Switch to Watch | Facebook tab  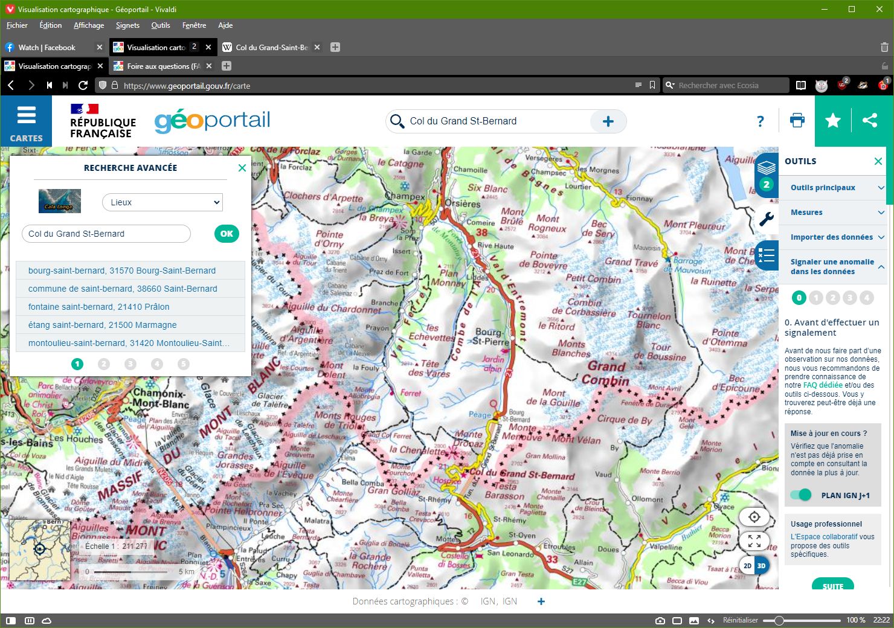[54, 47]
